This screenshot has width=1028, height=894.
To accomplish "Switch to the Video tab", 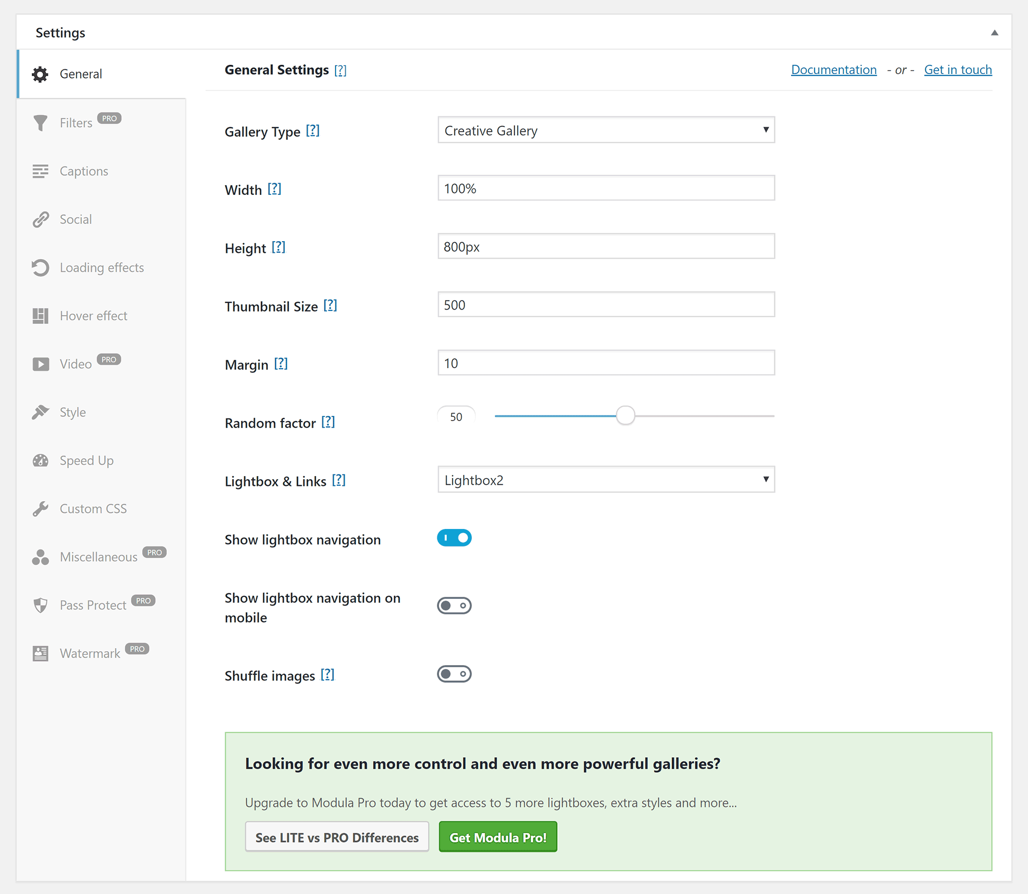I will 102,364.
